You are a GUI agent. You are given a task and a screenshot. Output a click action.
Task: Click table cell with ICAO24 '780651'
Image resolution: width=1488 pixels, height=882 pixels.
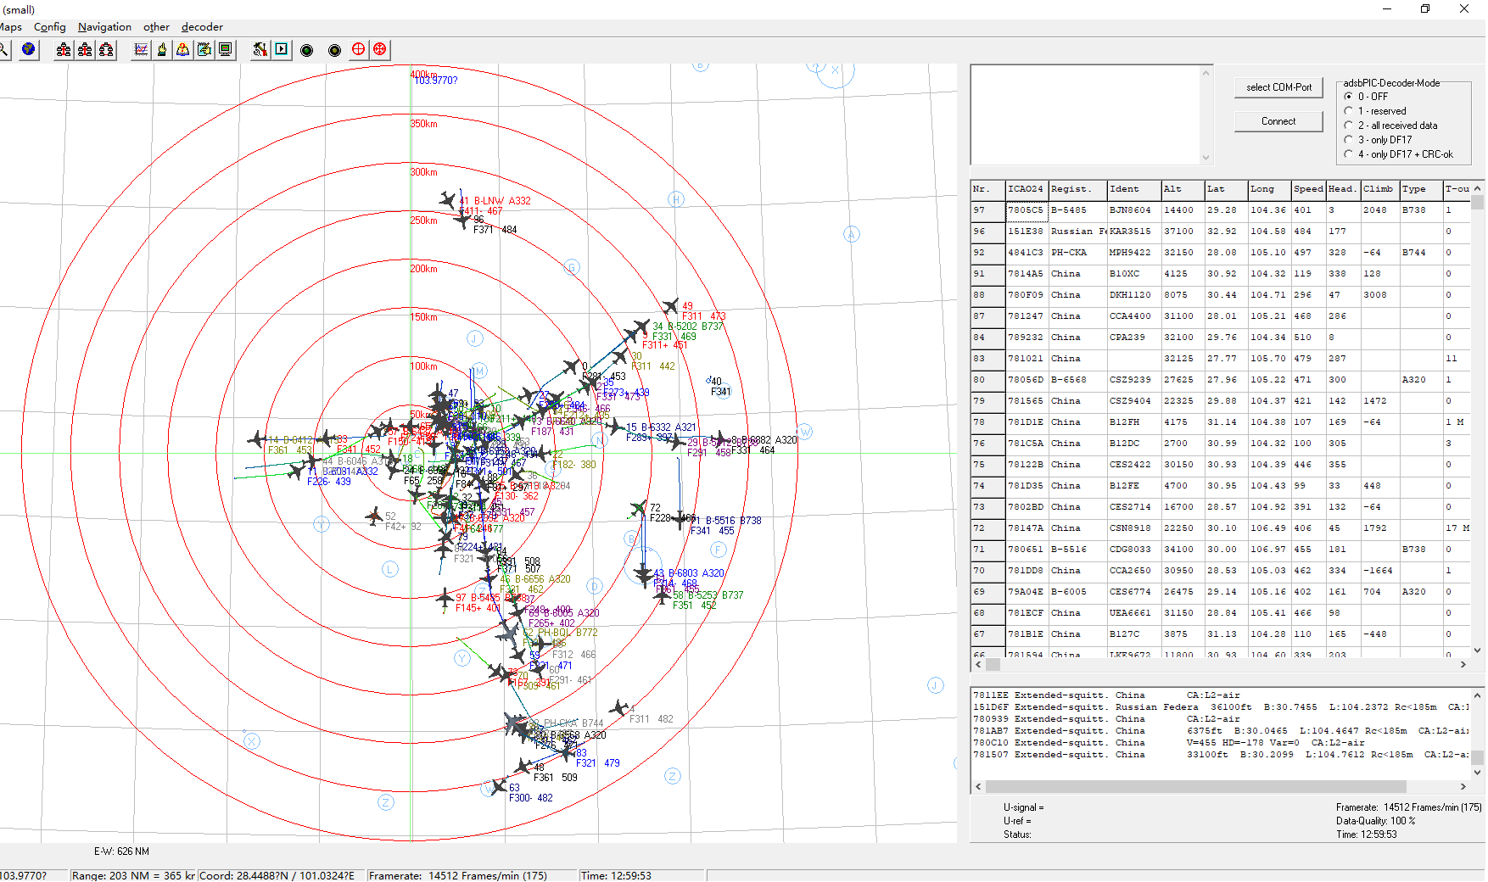click(1026, 550)
